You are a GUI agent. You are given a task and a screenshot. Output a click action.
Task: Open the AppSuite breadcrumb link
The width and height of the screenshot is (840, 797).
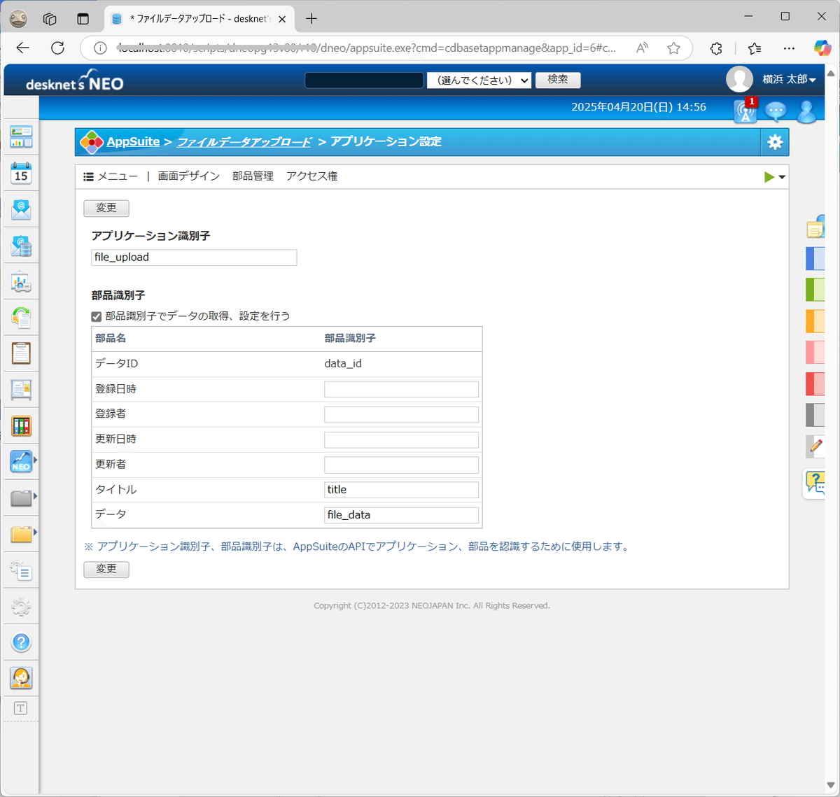(x=132, y=141)
